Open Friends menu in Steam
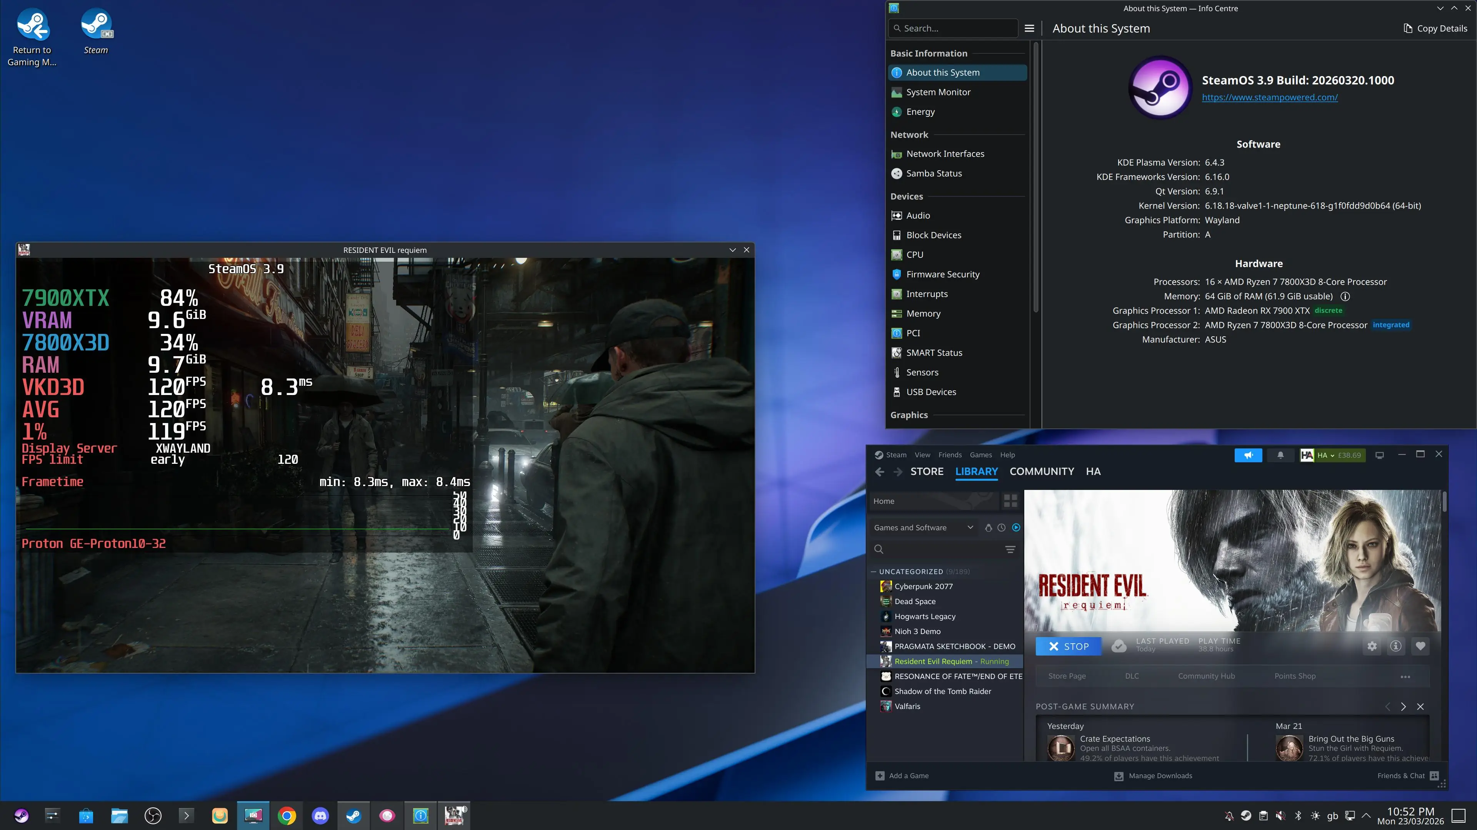Viewport: 1477px width, 830px height. click(x=950, y=455)
